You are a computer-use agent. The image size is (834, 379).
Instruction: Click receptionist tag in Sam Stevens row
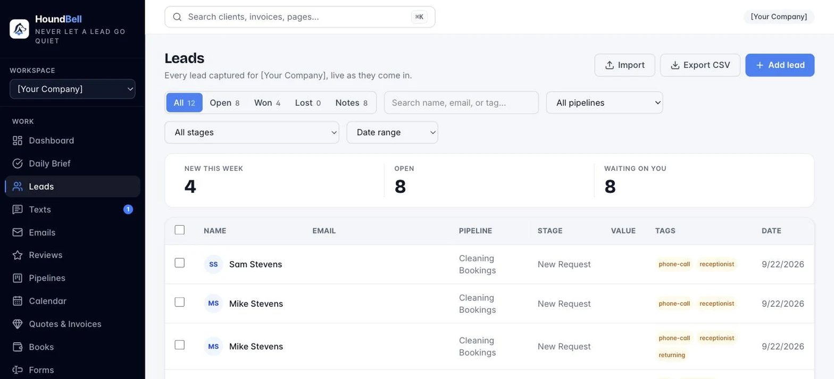pos(717,264)
